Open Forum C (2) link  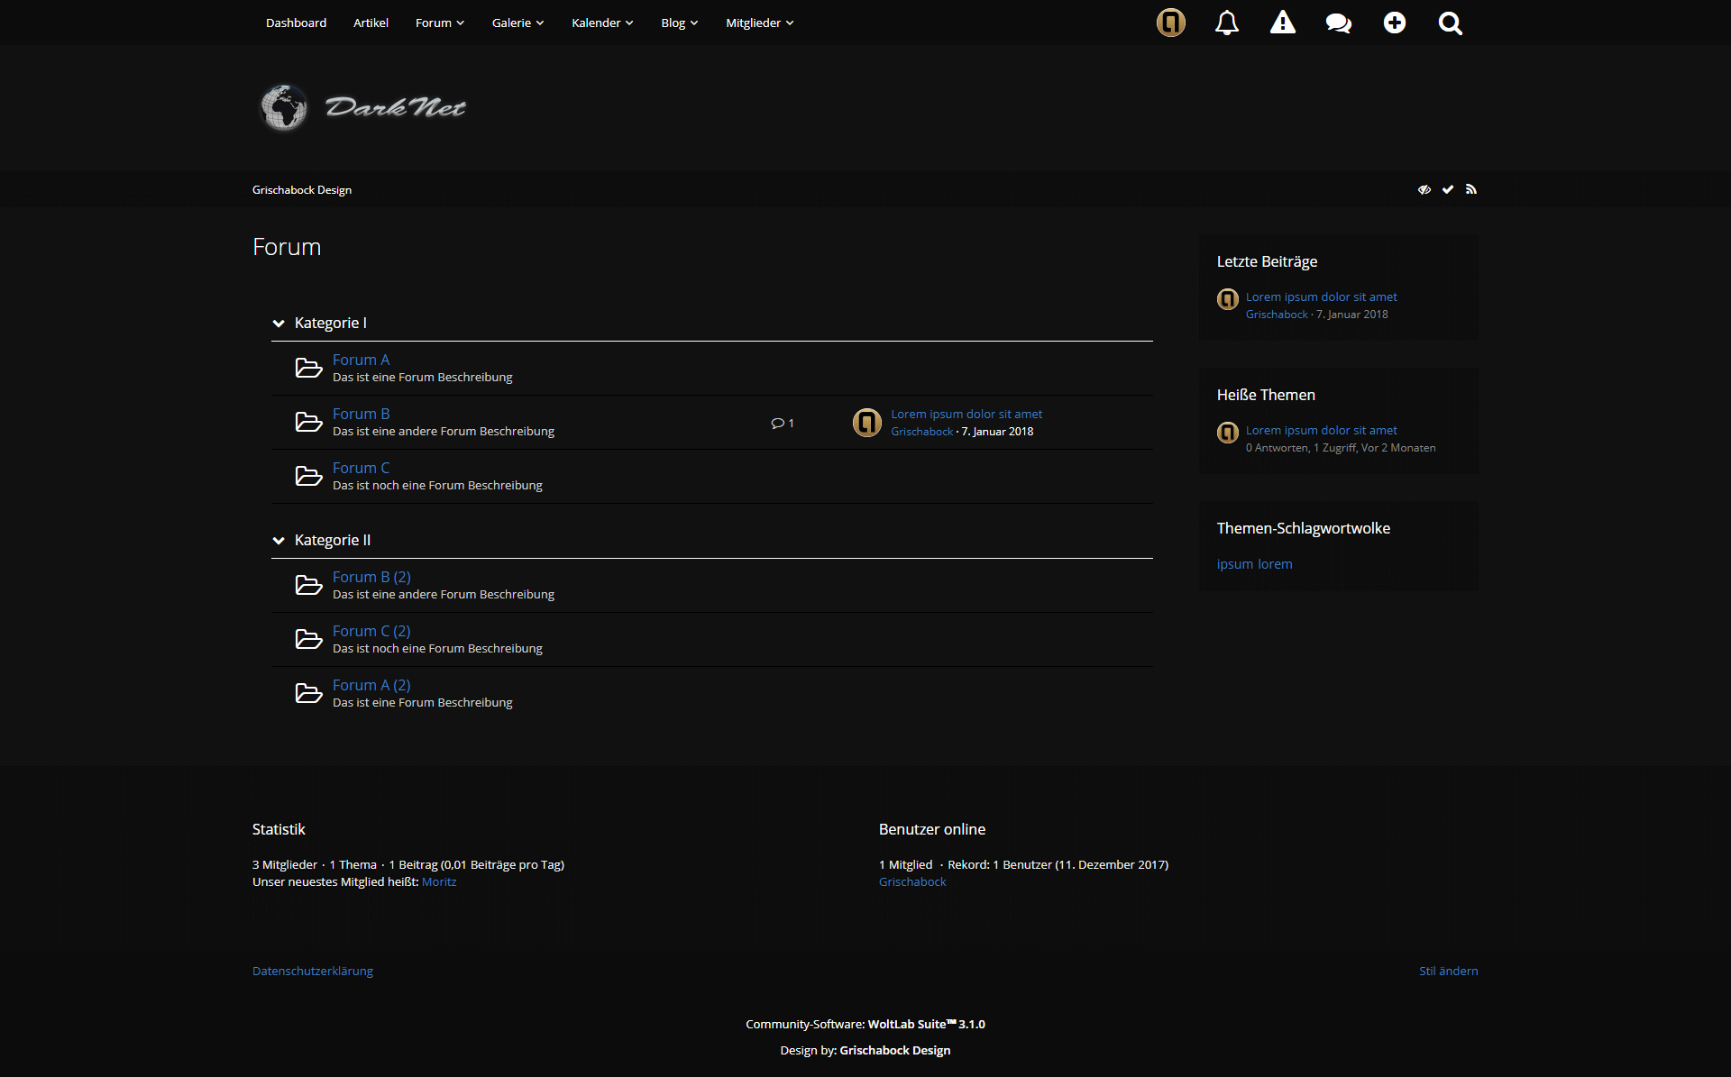[371, 631]
